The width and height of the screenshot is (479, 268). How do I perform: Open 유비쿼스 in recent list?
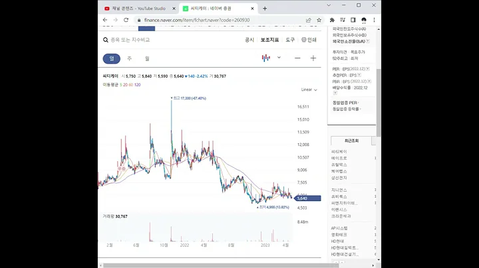click(339, 196)
